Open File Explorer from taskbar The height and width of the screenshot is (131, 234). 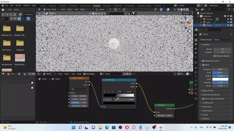[100, 127]
